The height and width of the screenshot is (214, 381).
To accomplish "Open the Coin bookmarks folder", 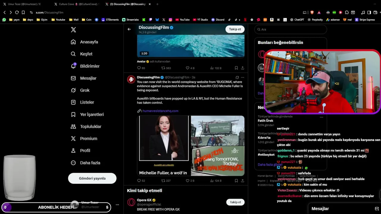I will tap(86, 20).
